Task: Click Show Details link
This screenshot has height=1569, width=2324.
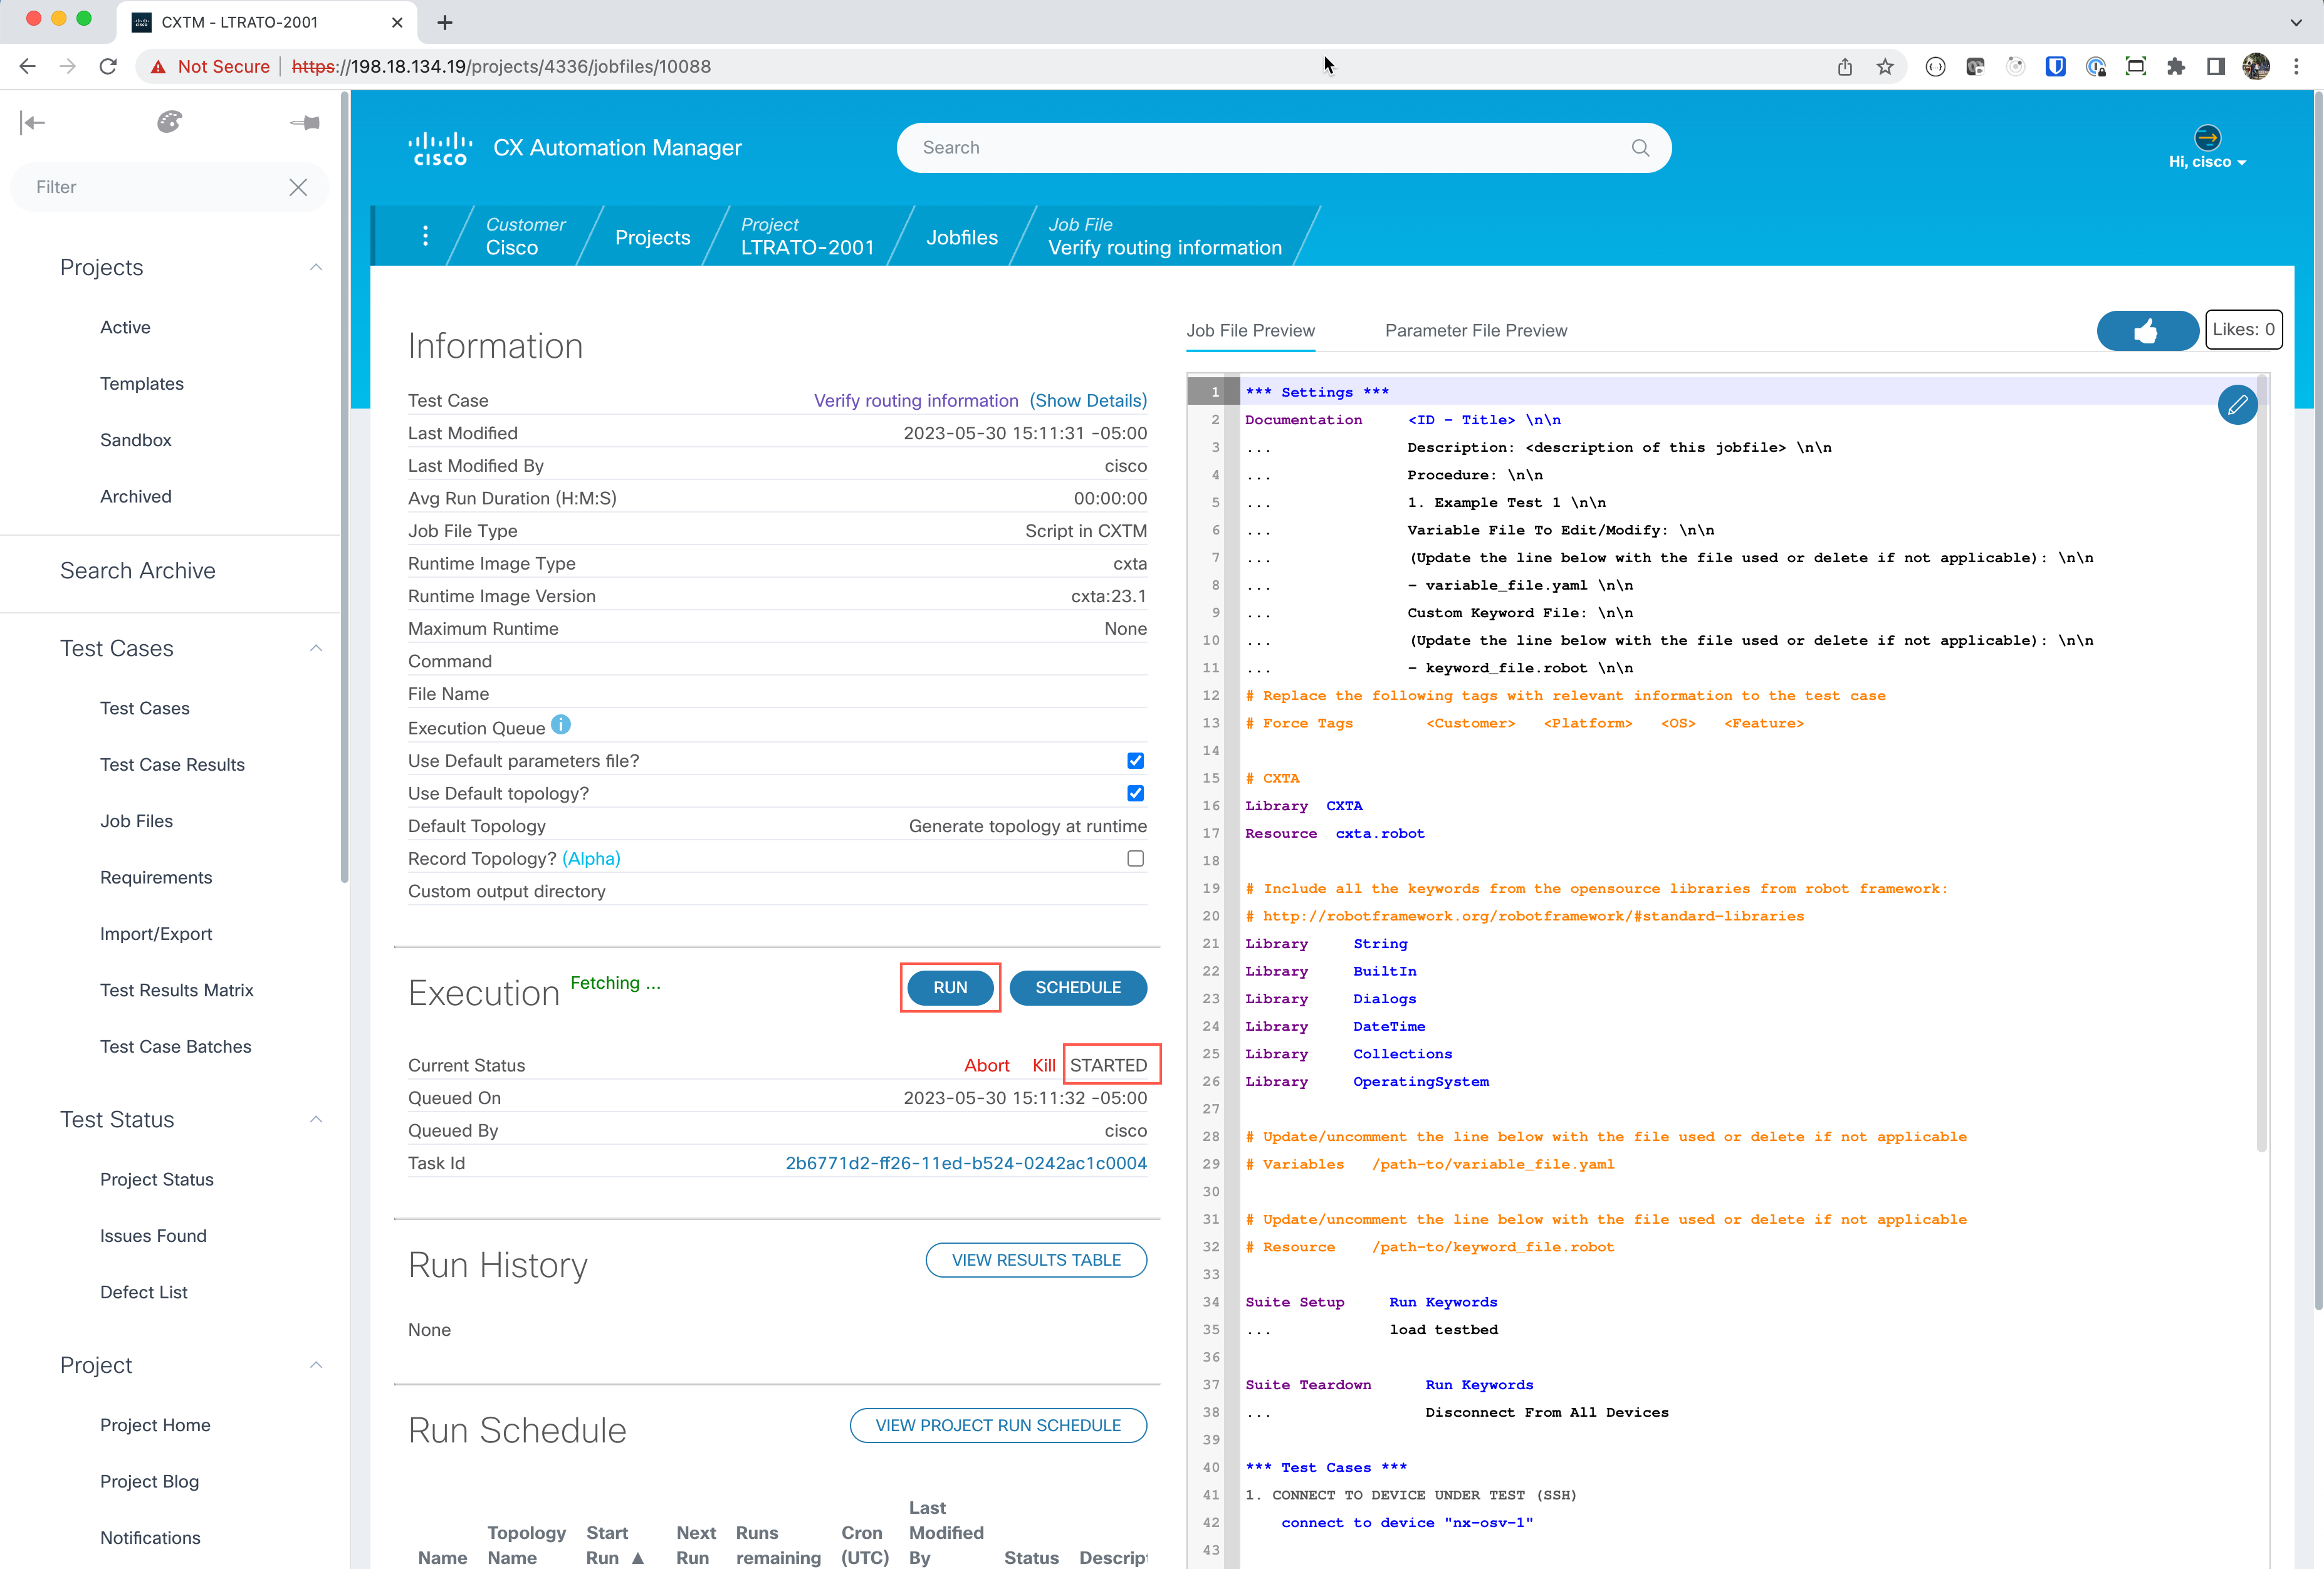Action: click(x=1088, y=400)
